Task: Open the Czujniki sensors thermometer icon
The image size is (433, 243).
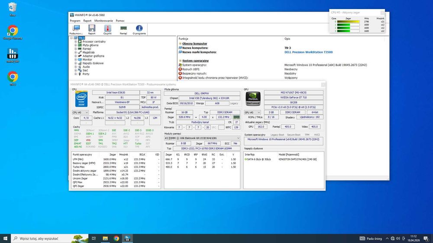Action: [108, 29]
